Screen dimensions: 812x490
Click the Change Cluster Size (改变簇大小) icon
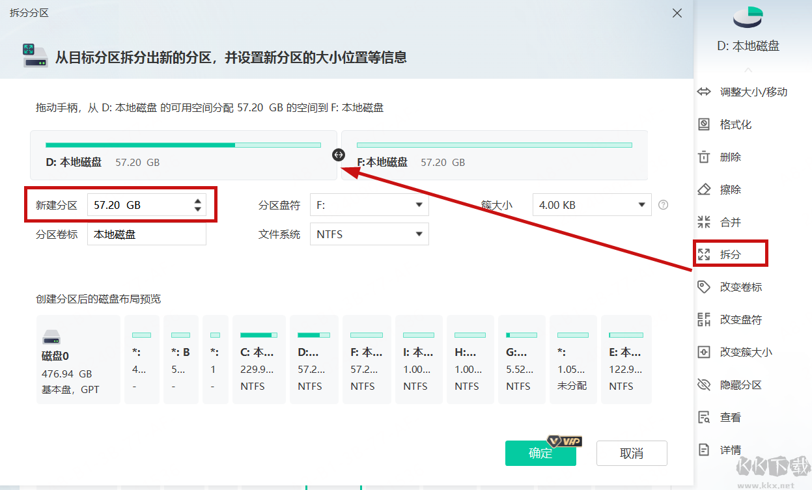pos(703,352)
